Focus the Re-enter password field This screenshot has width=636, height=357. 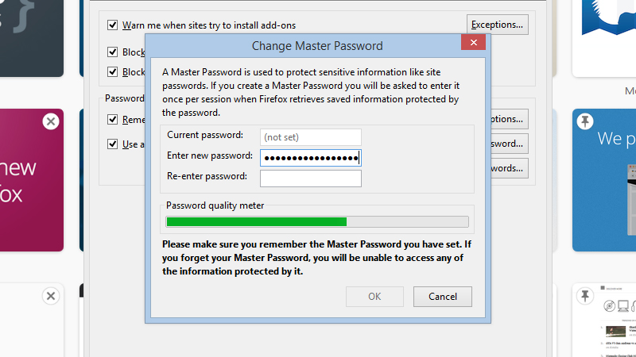pyautogui.click(x=311, y=178)
